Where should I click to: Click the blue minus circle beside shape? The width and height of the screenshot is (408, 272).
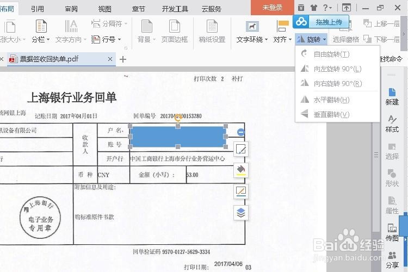click(x=241, y=132)
